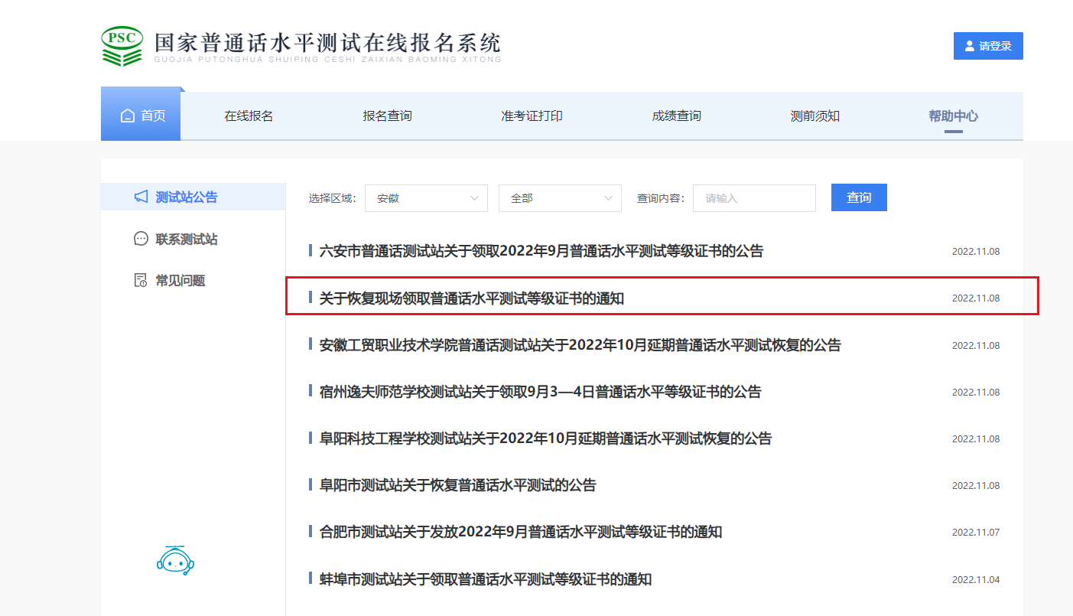Navigate to 成绩查询
This screenshot has height=616, width=1073.
click(676, 116)
